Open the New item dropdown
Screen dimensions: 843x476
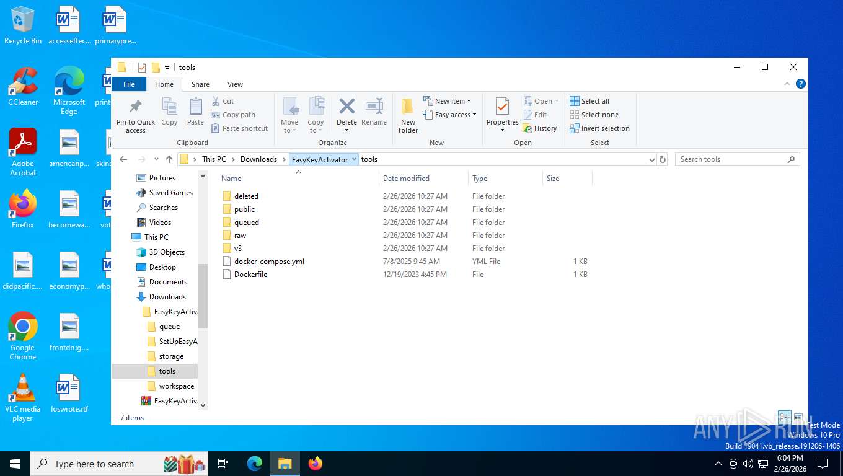coord(447,101)
